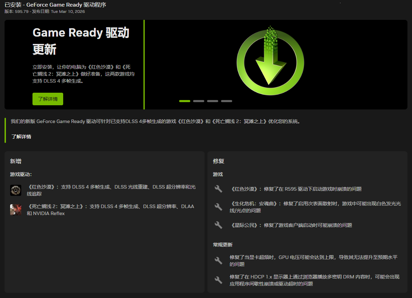The height and width of the screenshot is (298, 412).
Task: Click the 游戏驱动: subheading
Action: 21,175
